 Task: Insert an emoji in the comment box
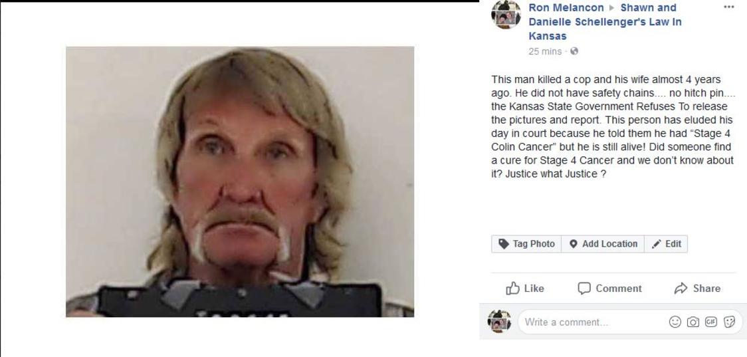pyautogui.click(x=675, y=322)
